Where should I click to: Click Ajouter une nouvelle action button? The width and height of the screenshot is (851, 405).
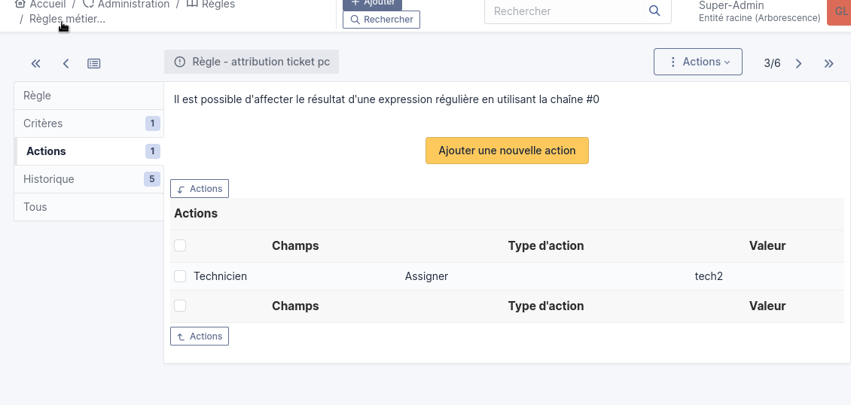pos(507,151)
